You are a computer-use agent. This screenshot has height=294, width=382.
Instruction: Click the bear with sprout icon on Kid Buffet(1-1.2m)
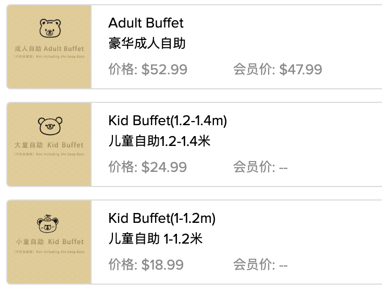[48, 223]
